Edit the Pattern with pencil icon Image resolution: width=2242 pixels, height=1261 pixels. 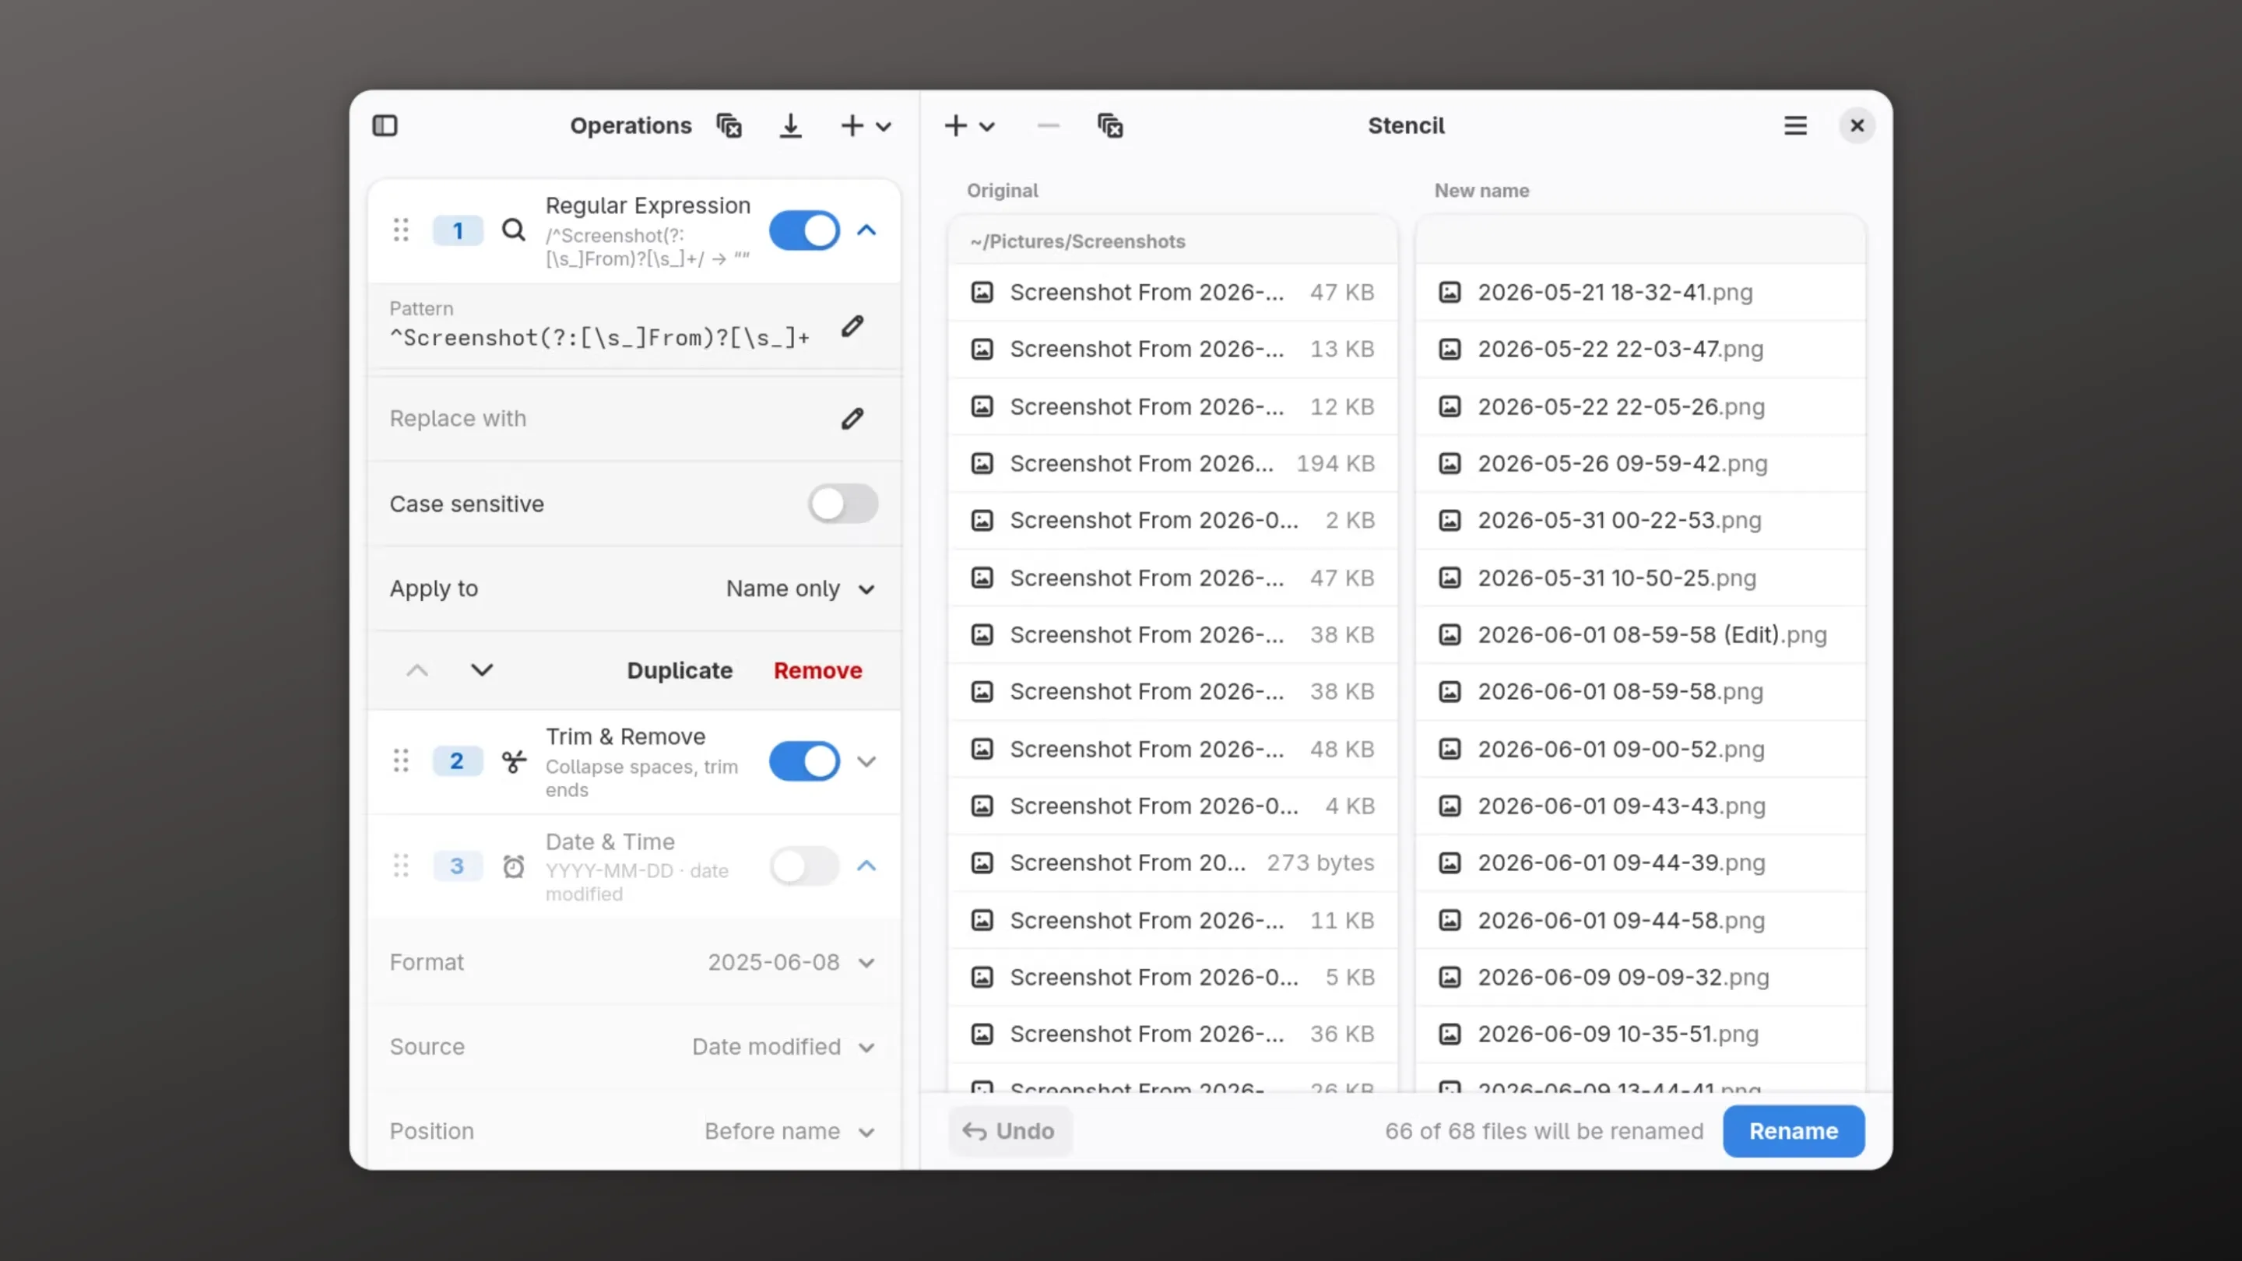pyautogui.click(x=852, y=326)
